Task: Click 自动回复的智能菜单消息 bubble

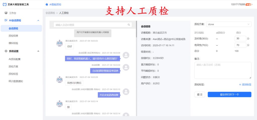Action: pyautogui.click(x=105, y=71)
